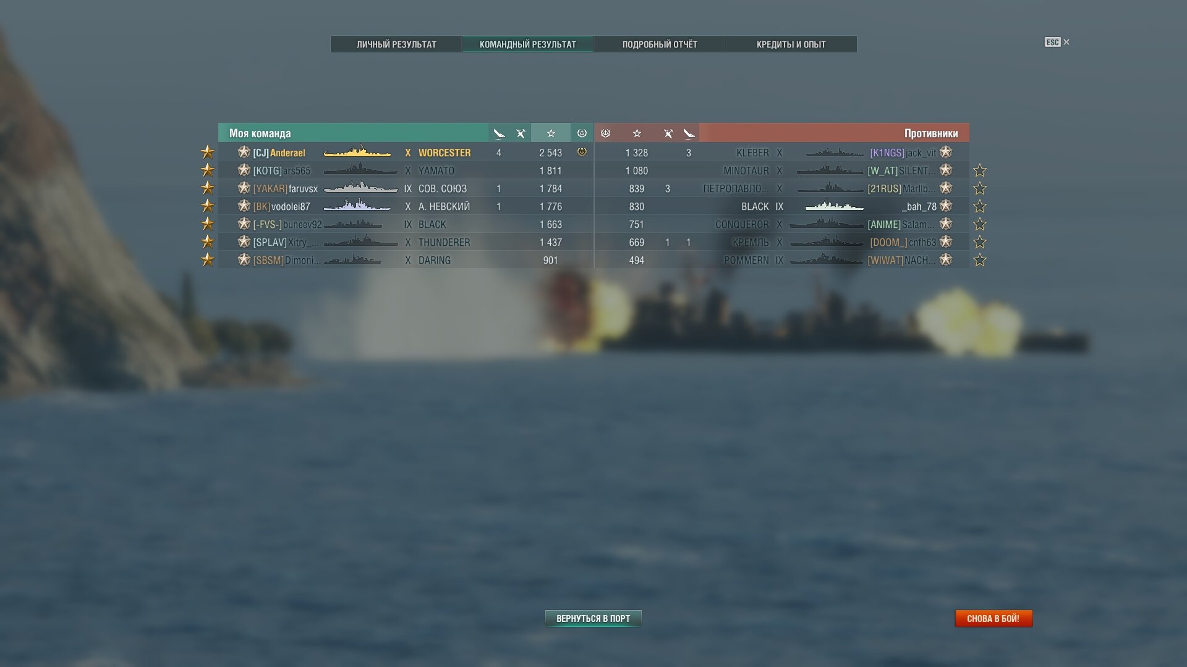Sort enemy team by ships destroyed icon
The height and width of the screenshot is (667, 1187).
(689, 133)
